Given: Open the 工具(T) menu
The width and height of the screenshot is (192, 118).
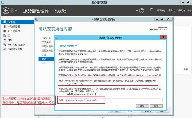Looking at the screenshot, I should [172, 11].
